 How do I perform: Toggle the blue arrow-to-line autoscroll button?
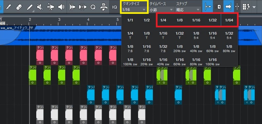pyautogui.click(x=228, y=6)
